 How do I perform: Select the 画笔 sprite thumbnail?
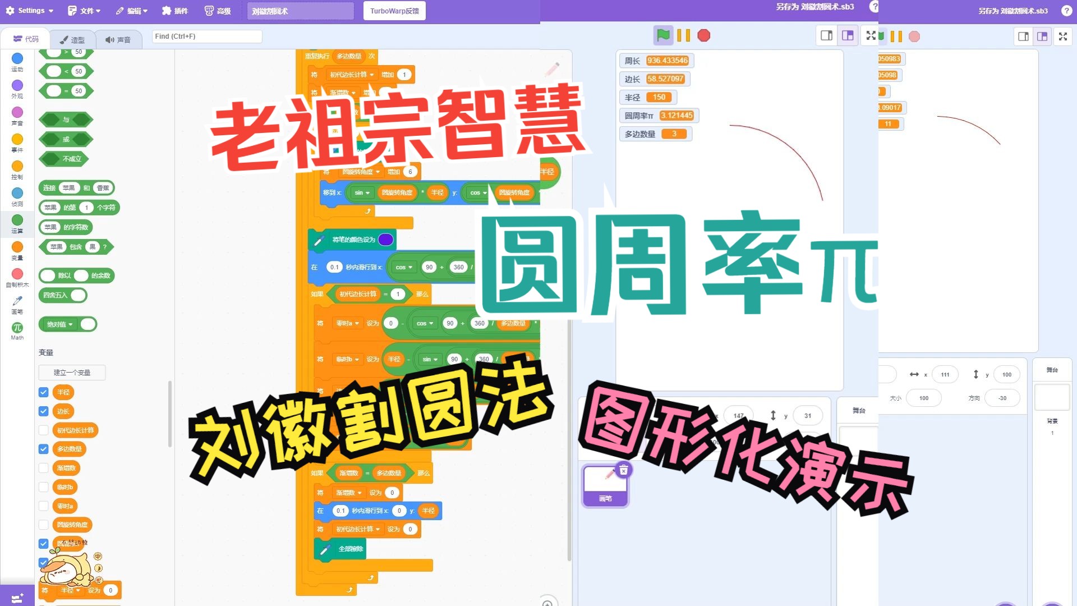click(x=605, y=486)
